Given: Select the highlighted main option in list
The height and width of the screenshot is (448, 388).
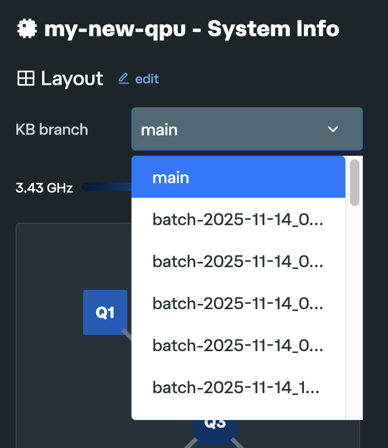Looking at the screenshot, I should click(238, 177).
